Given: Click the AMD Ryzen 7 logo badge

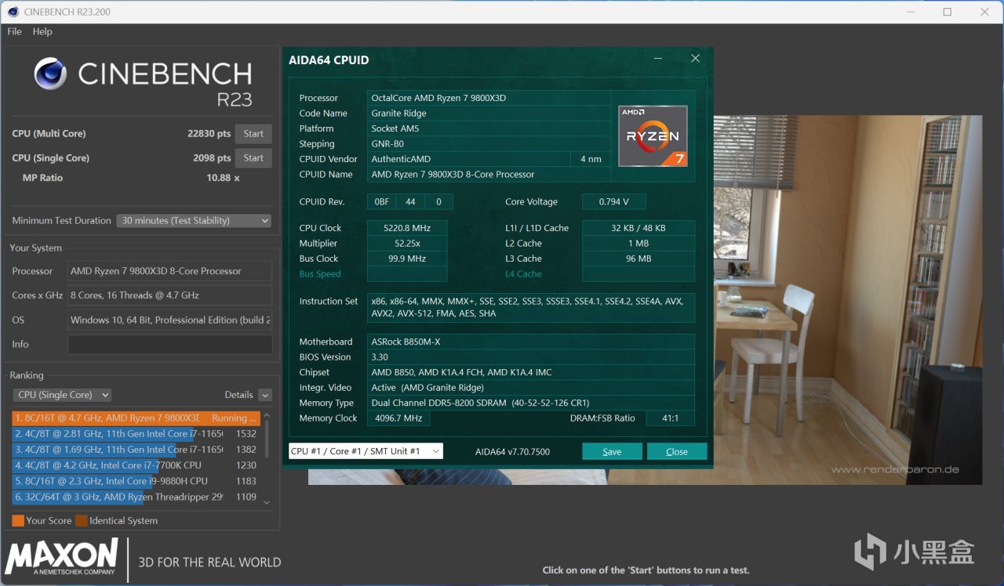Looking at the screenshot, I should click(653, 136).
